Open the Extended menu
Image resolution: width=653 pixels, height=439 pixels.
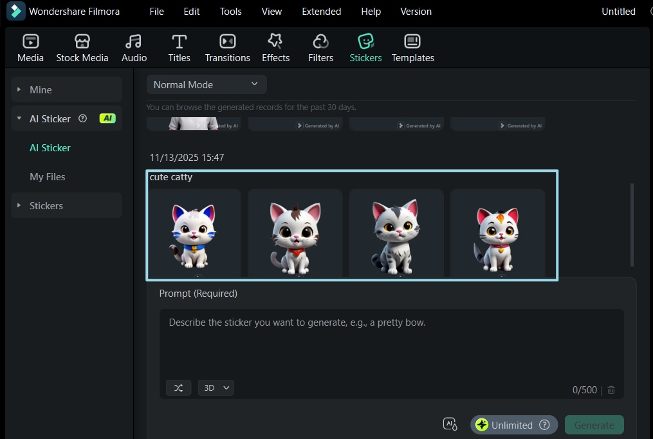click(321, 11)
